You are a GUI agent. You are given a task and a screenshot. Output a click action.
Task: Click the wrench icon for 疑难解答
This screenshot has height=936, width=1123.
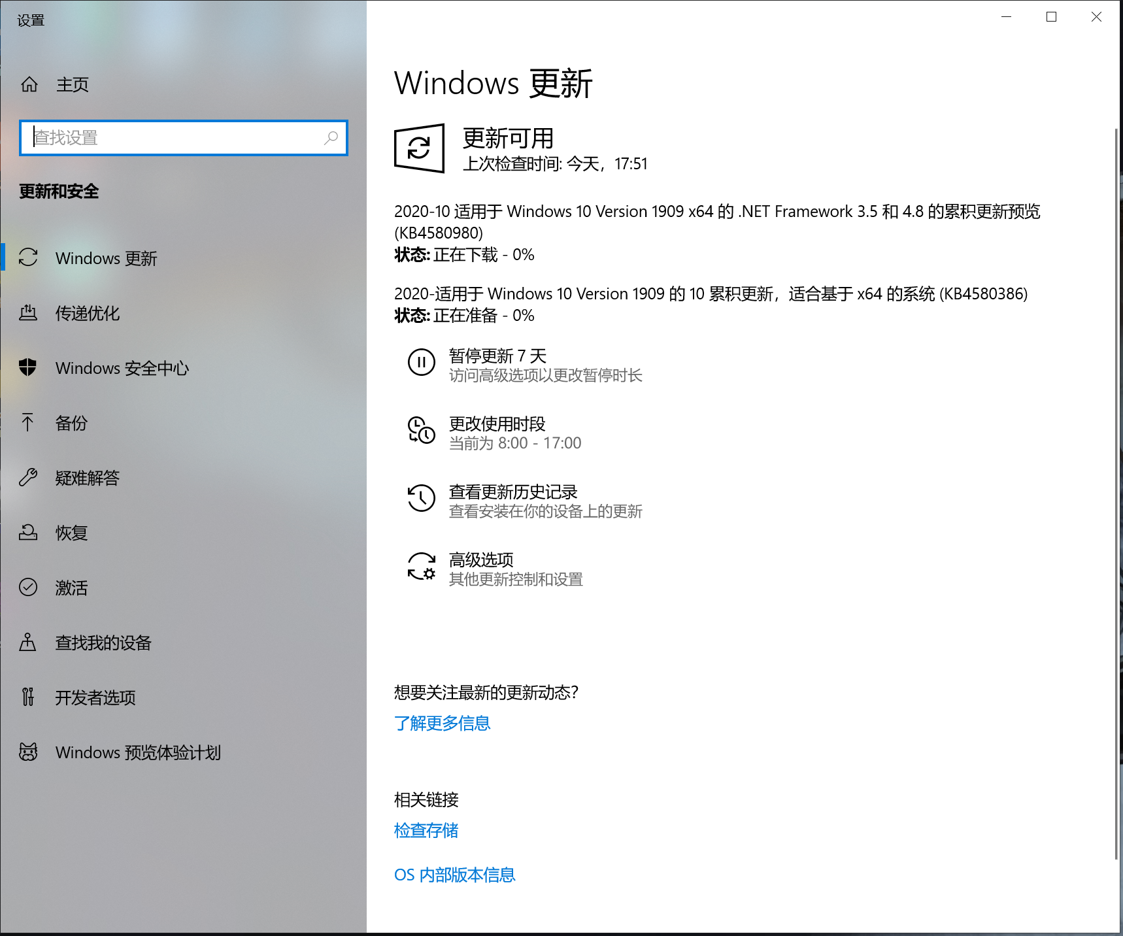(28, 477)
